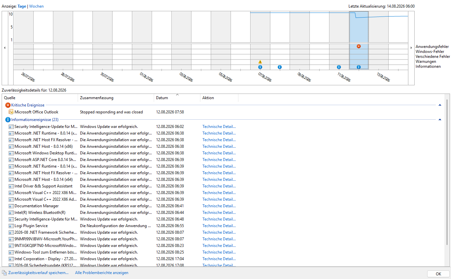Click the yellow warning icon in chart
This screenshot has height=279, width=451.
click(x=260, y=62)
